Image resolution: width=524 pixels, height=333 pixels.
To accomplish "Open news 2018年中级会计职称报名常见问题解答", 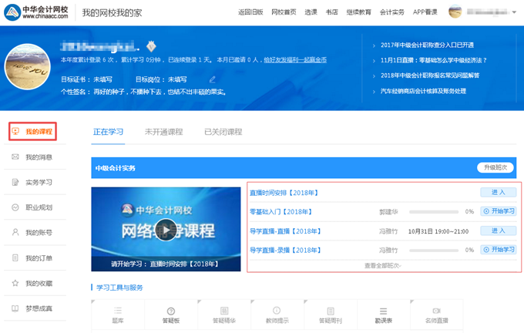I will pos(430,76).
